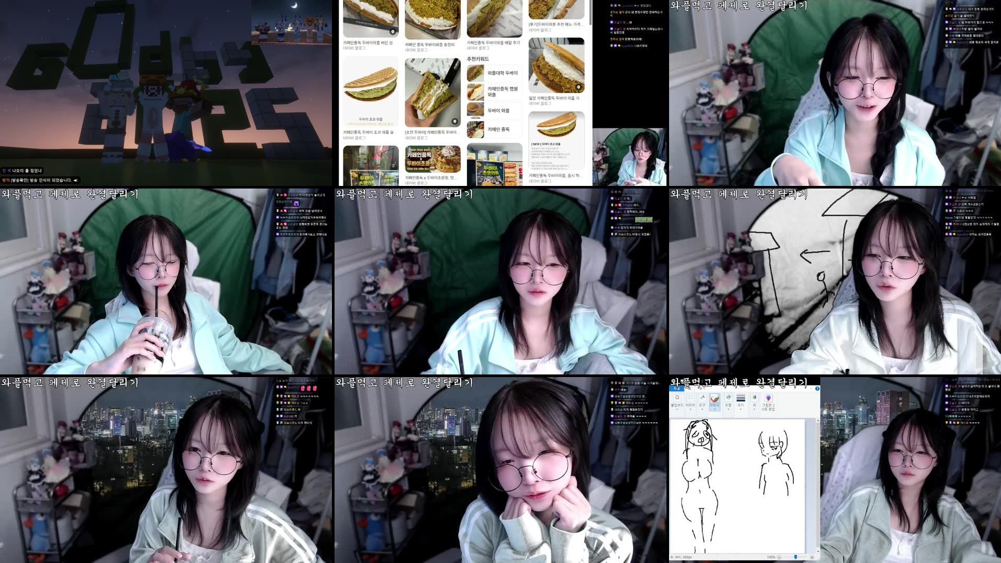Open the '두바이 와플' recommended keyword

coord(499,111)
